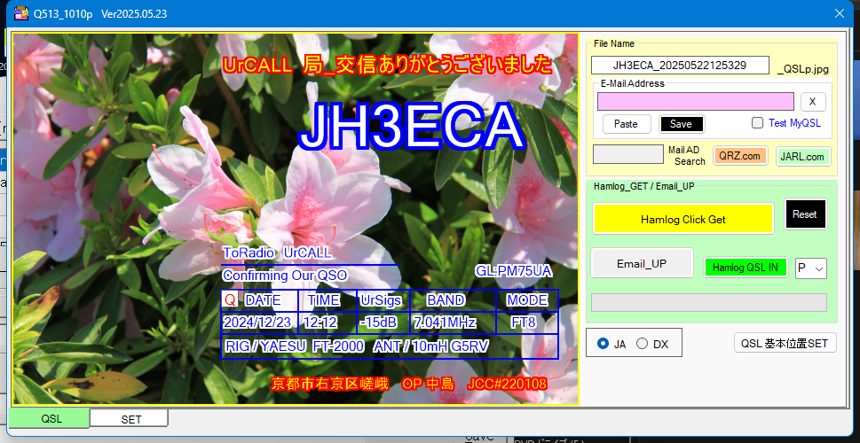The image size is (860, 443).
Task: Click the RIG / YAESU FT-2000 row
Action: (390, 346)
